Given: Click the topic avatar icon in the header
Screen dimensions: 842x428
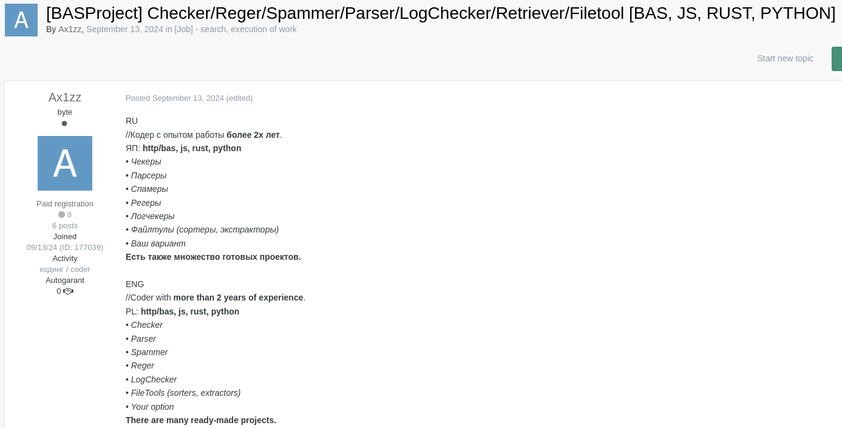Looking at the screenshot, I should 21,20.
